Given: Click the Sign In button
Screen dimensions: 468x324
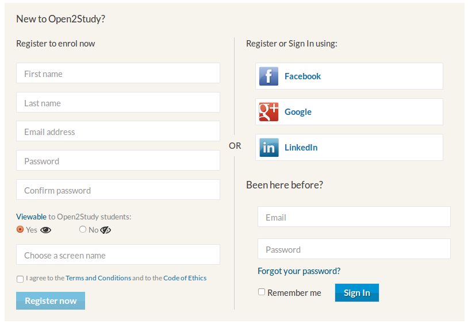Looking at the screenshot, I should tap(357, 292).
